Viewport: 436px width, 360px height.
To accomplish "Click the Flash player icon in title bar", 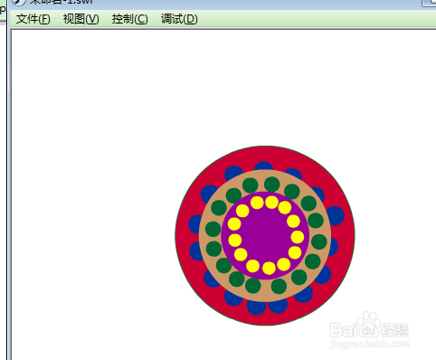I will pos(19,2).
